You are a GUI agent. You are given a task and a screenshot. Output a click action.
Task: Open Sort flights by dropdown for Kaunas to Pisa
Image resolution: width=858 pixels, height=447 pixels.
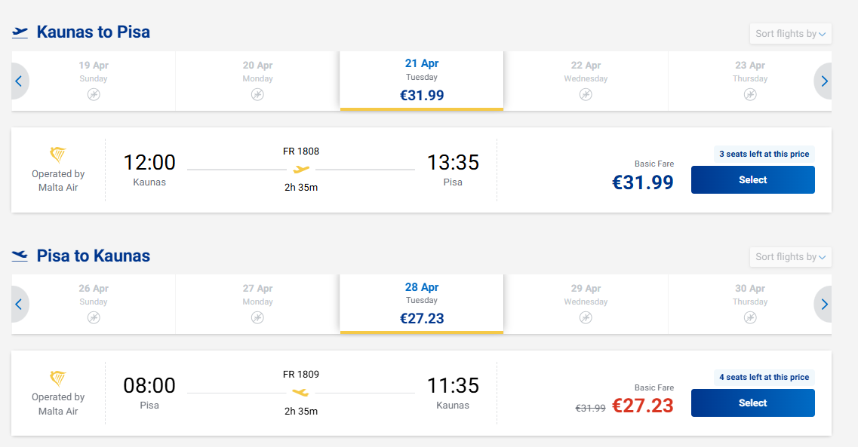pyautogui.click(x=790, y=33)
